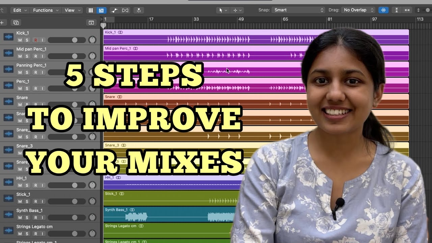Screen dimensions: 432x243
Task: Select the list tracks view icon
Action: coord(101,10)
